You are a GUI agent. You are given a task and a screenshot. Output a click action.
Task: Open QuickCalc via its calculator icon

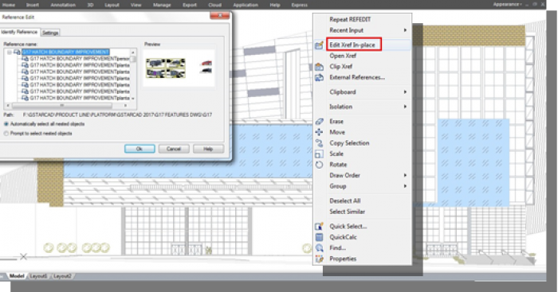coord(319,237)
